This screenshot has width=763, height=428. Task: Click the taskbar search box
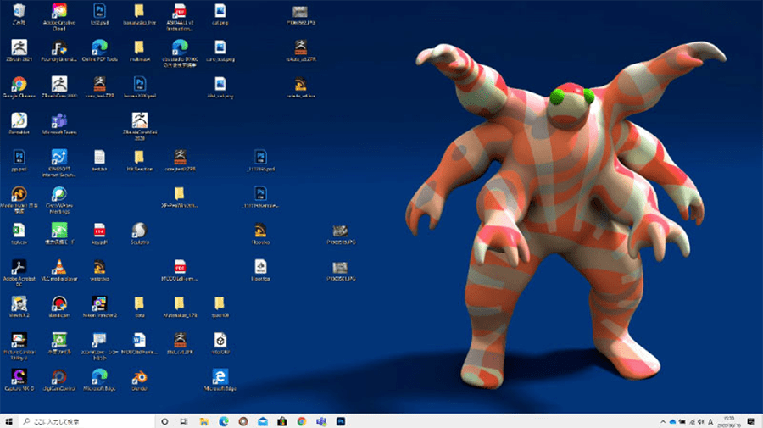pos(86,421)
